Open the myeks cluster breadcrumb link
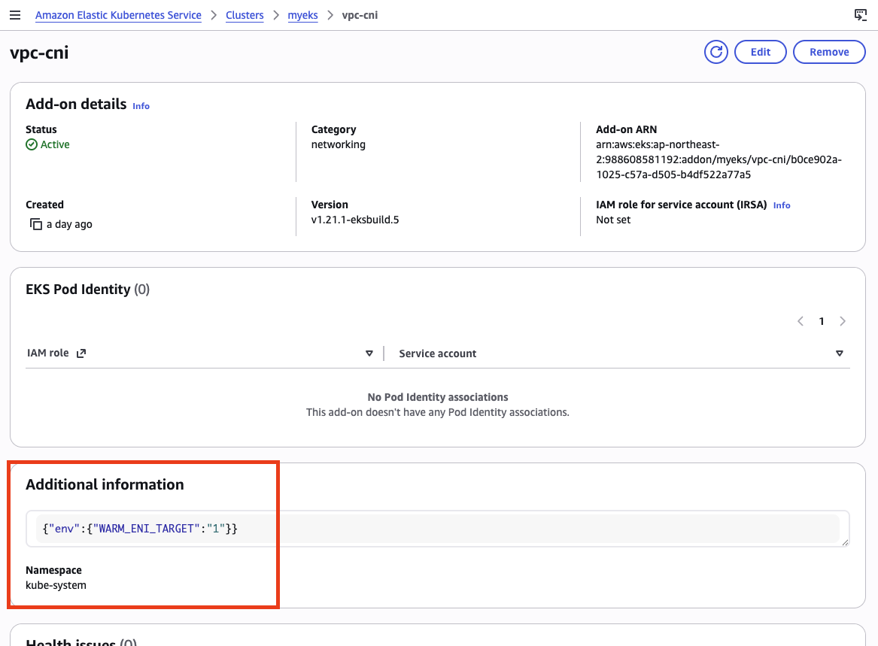 point(302,15)
